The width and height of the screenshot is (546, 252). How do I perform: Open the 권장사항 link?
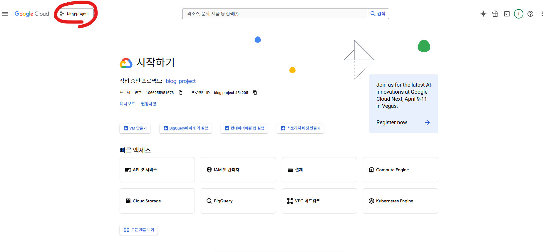pos(149,104)
